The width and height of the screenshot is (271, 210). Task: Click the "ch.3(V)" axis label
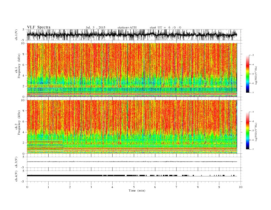tap(16, 162)
